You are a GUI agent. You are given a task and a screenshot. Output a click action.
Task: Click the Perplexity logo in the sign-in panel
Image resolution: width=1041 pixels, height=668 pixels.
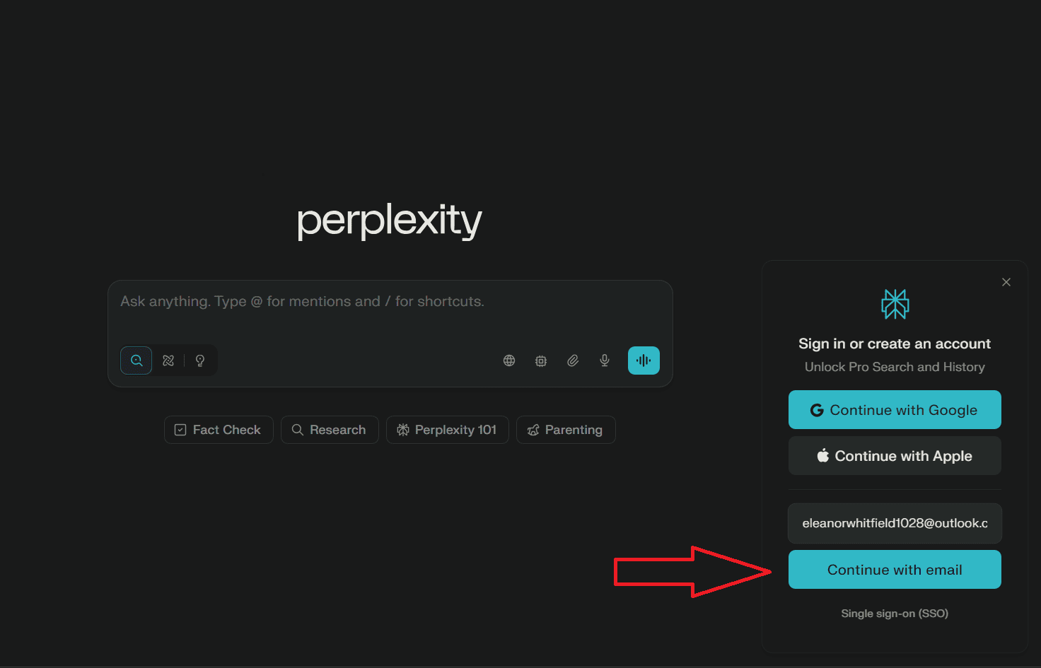(895, 304)
